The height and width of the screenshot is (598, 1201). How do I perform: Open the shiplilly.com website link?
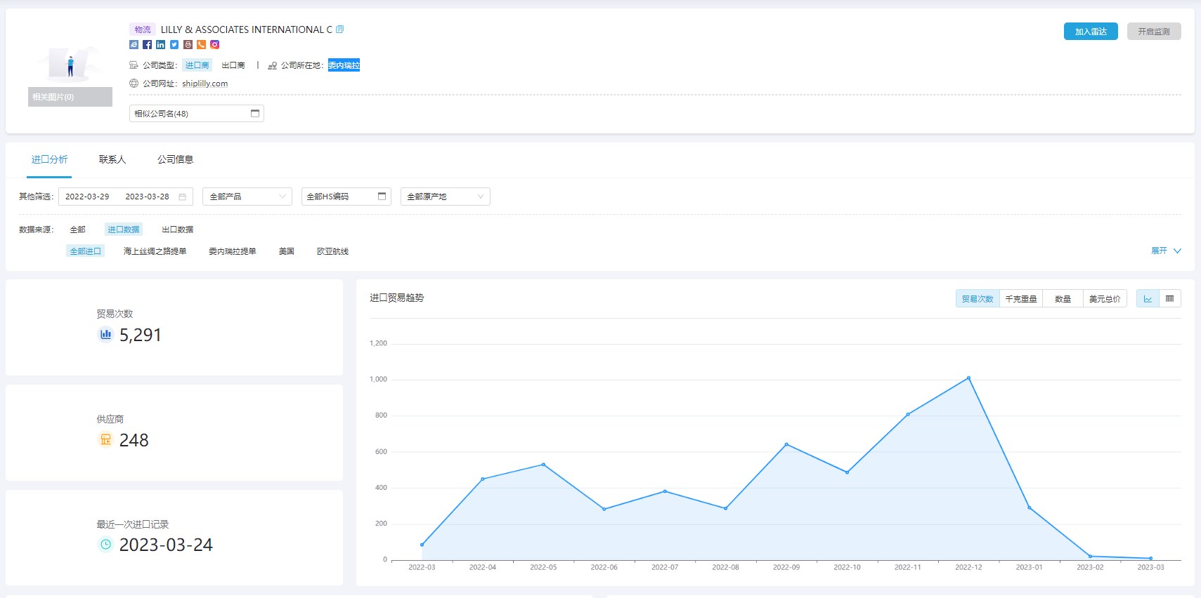pos(205,84)
